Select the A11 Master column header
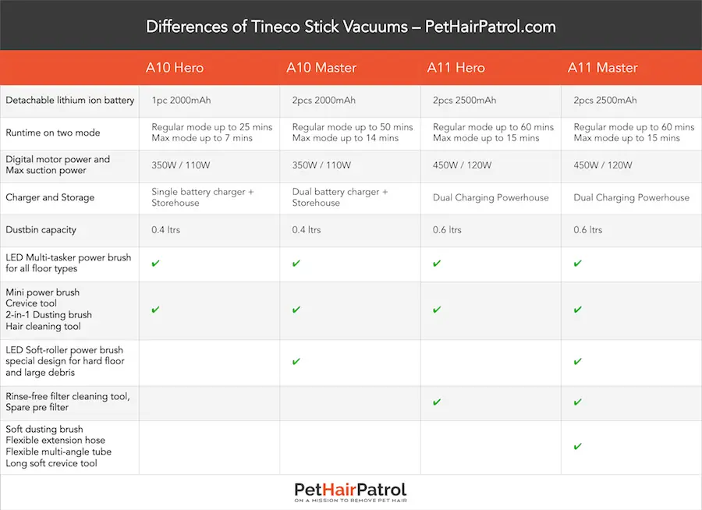This screenshot has height=510, width=702. pyautogui.click(x=603, y=68)
